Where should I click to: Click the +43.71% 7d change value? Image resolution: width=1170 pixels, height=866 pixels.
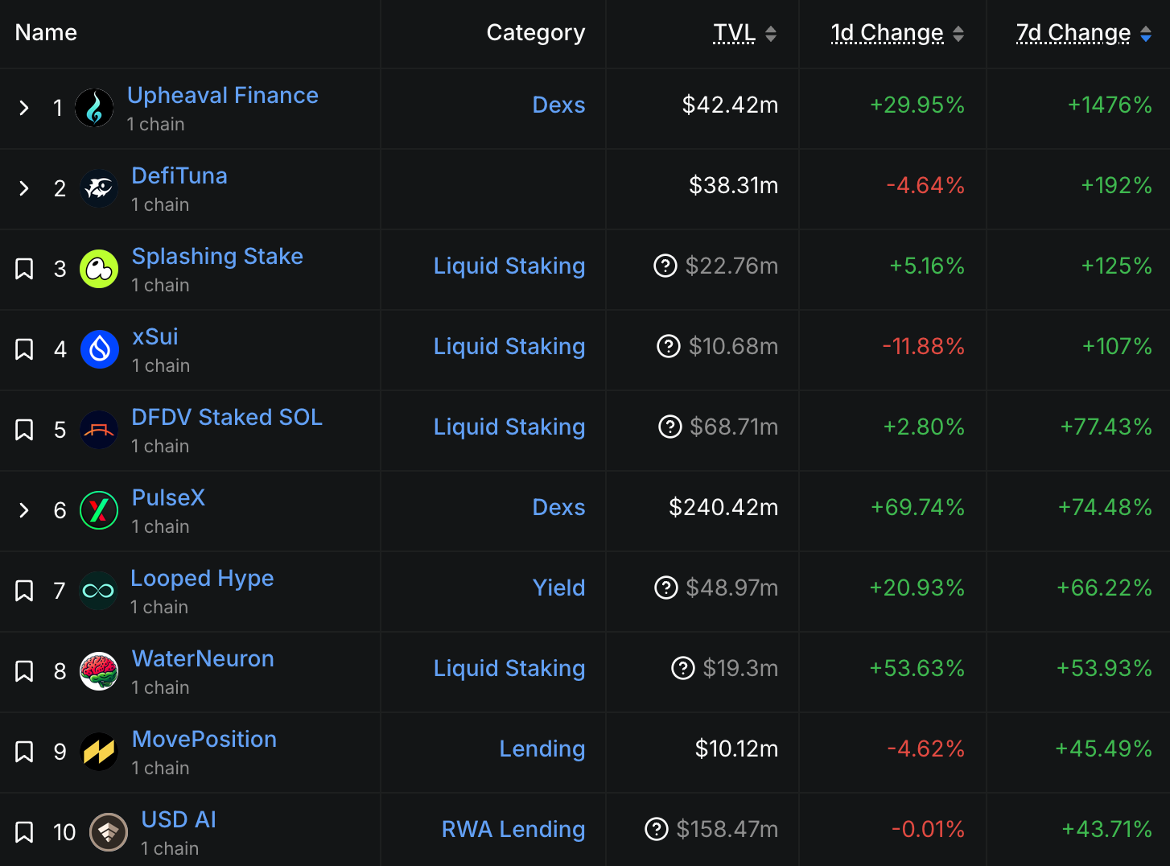pos(1106,829)
